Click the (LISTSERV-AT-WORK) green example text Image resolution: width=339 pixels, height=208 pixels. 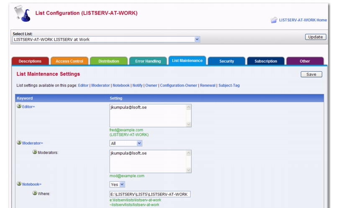[129, 135]
